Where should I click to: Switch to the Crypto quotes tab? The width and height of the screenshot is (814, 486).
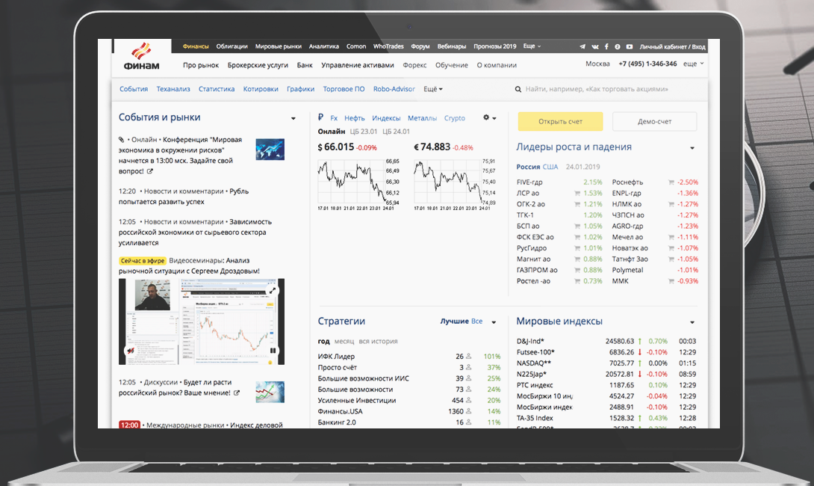(455, 119)
